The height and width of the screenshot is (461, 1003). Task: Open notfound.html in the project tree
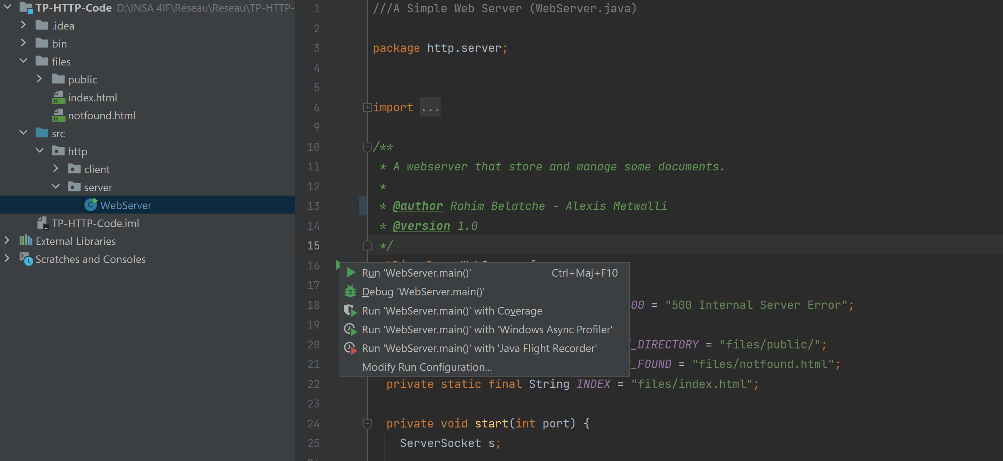coord(101,116)
